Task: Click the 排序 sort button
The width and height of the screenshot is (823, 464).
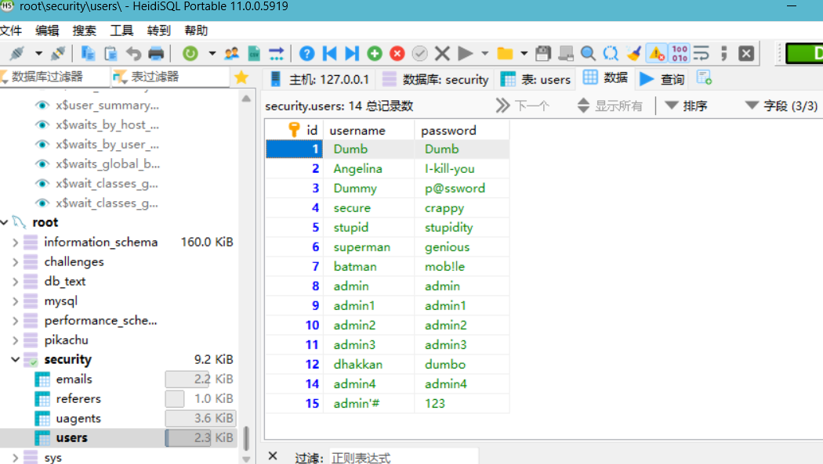Action: coord(687,106)
